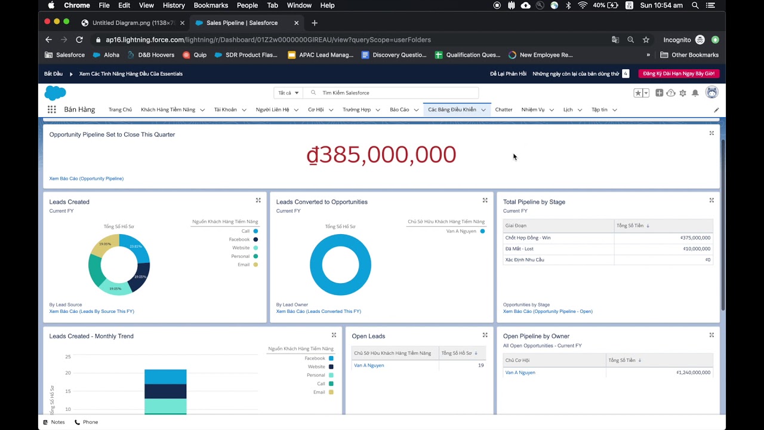Viewport: 764px width, 430px height.
Task: Expand the Trường Hợp tab menu
Action: 378,110
